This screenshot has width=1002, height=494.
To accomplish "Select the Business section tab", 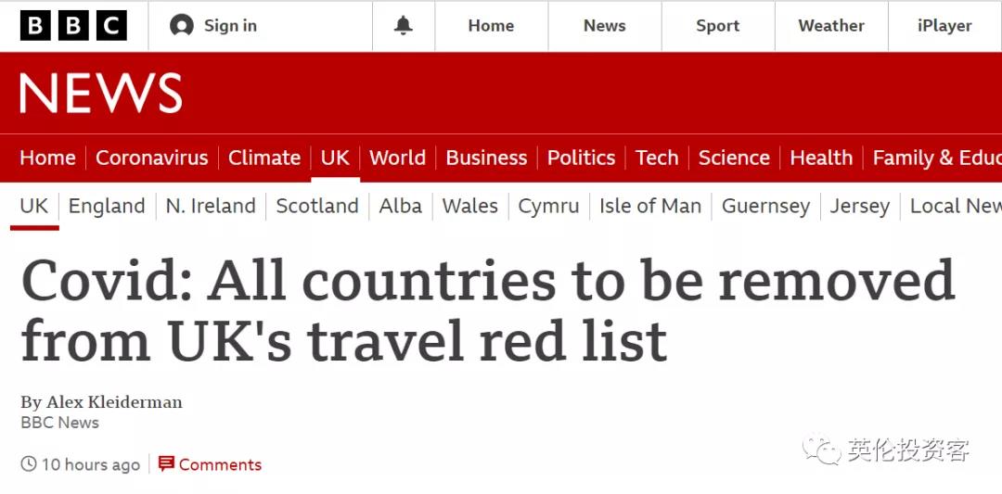I will coord(486,158).
